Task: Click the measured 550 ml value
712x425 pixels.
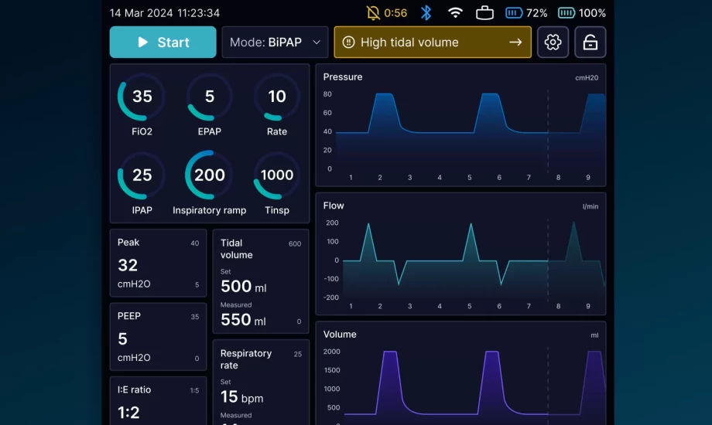Action: click(x=243, y=320)
